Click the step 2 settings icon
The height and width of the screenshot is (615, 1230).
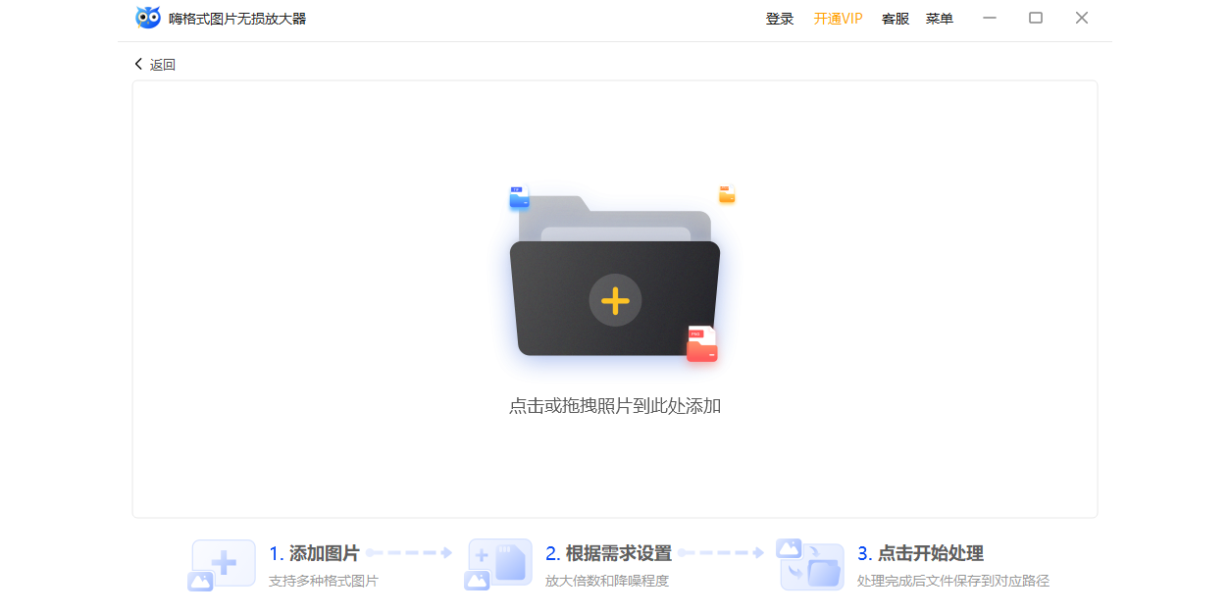pyautogui.click(x=499, y=565)
